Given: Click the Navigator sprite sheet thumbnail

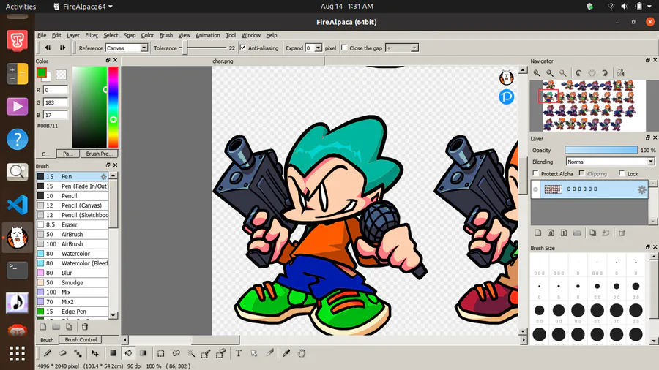Looking at the screenshot, I should coord(593,105).
